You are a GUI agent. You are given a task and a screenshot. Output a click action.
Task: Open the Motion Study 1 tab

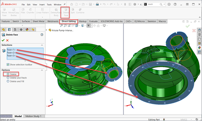click(33, 116)
